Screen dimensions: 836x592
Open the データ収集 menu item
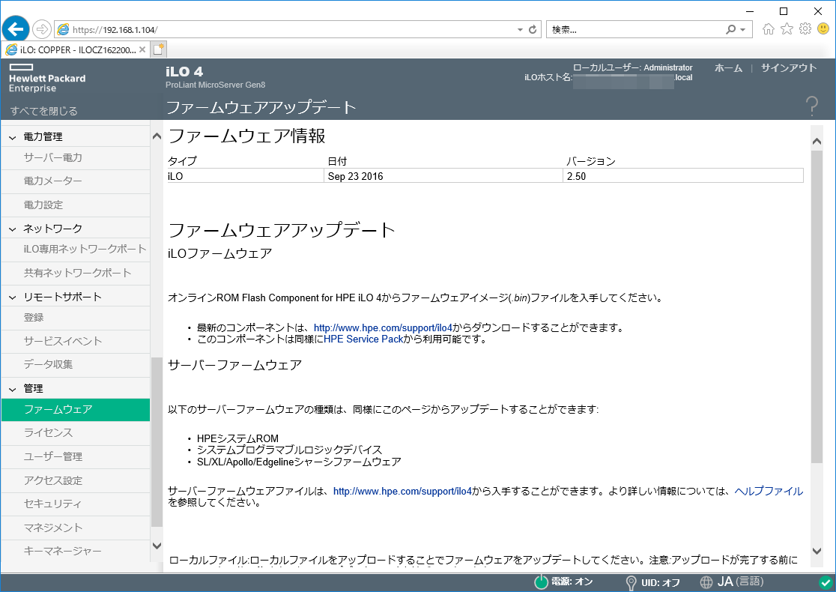click(76, 365)
